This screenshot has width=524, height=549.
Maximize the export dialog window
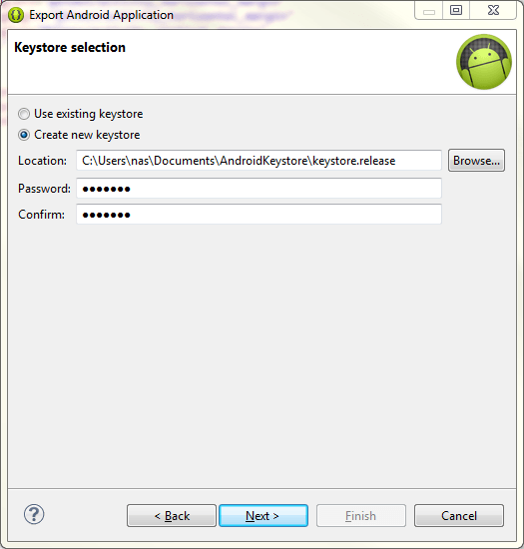pyautogui.click(x=456, y=10)
